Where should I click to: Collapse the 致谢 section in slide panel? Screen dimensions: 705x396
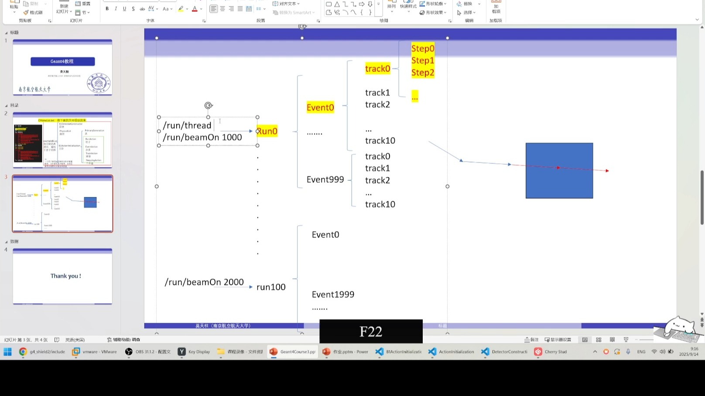coord(6,242)
